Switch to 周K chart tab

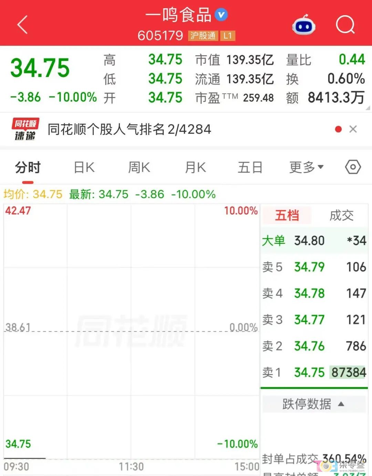point(139,168)
